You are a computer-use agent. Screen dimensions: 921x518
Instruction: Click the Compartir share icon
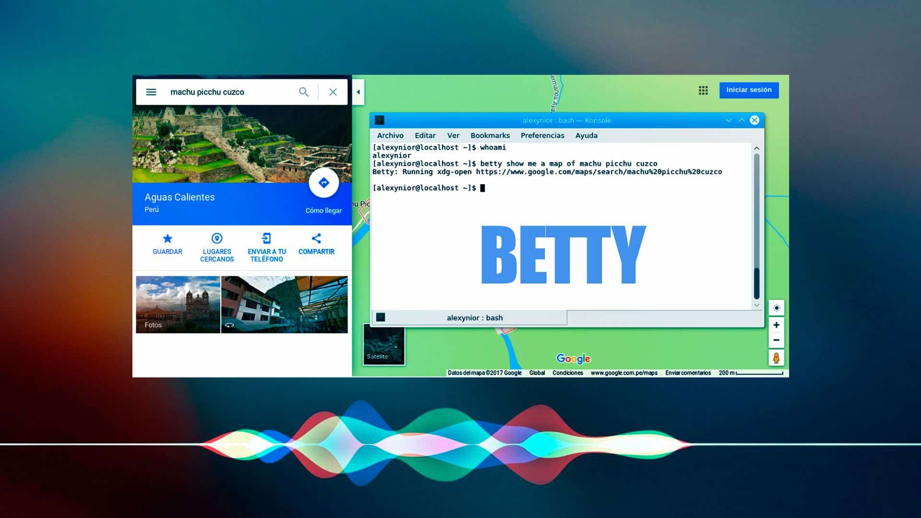317,239
